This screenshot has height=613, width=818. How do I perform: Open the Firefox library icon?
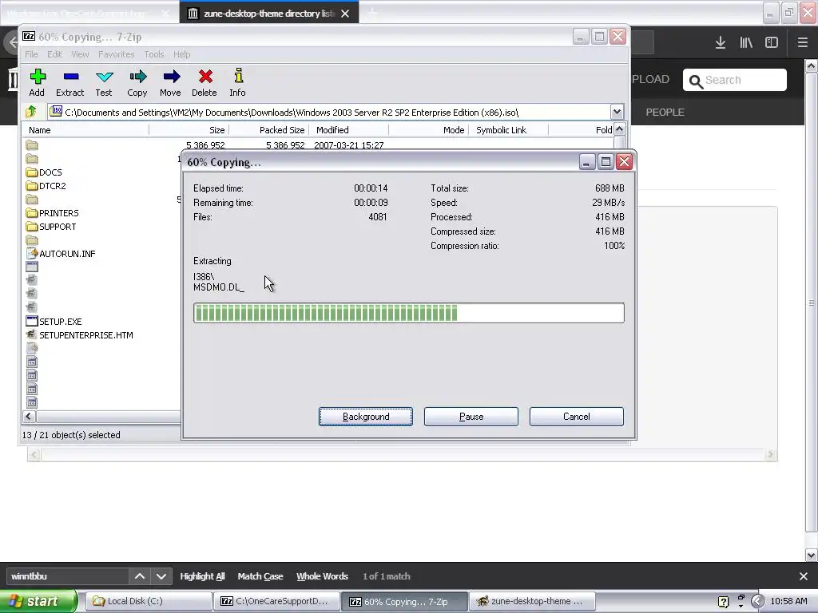point(746,43)
